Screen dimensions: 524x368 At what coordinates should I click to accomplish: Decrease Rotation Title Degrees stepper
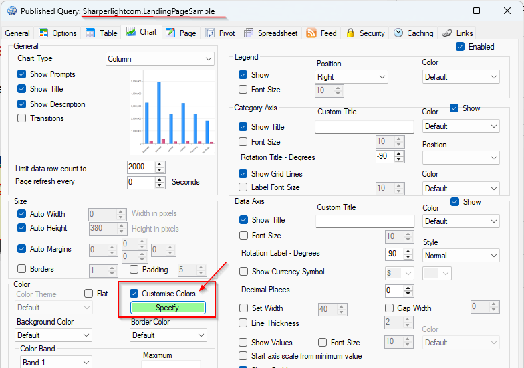pyautogui.click(x=398, y=159)
